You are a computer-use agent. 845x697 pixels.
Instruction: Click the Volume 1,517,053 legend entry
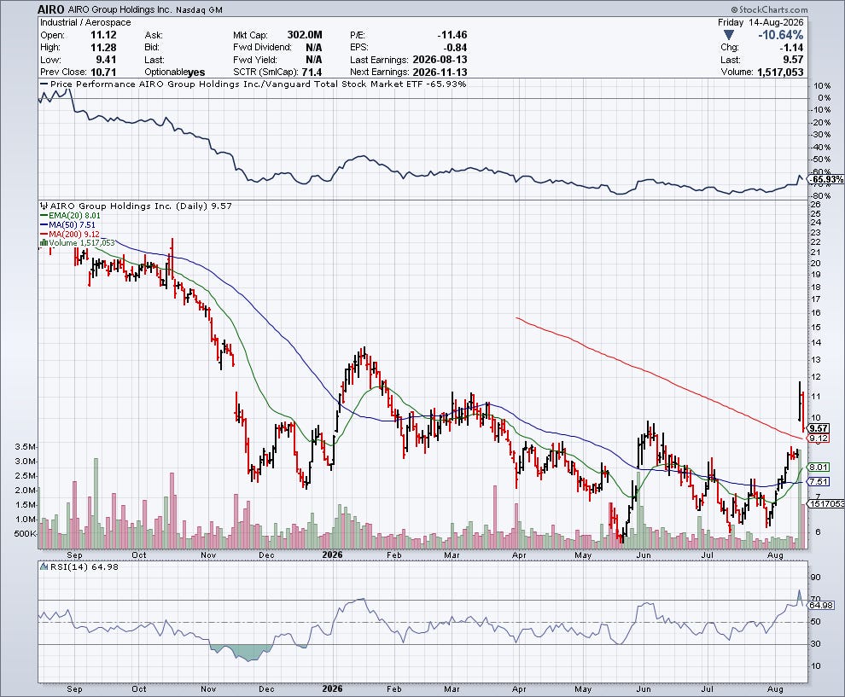[x=77, y=243]
